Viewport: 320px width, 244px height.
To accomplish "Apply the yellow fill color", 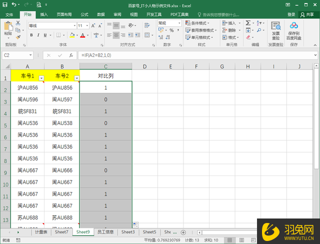I will pos(72,35).
